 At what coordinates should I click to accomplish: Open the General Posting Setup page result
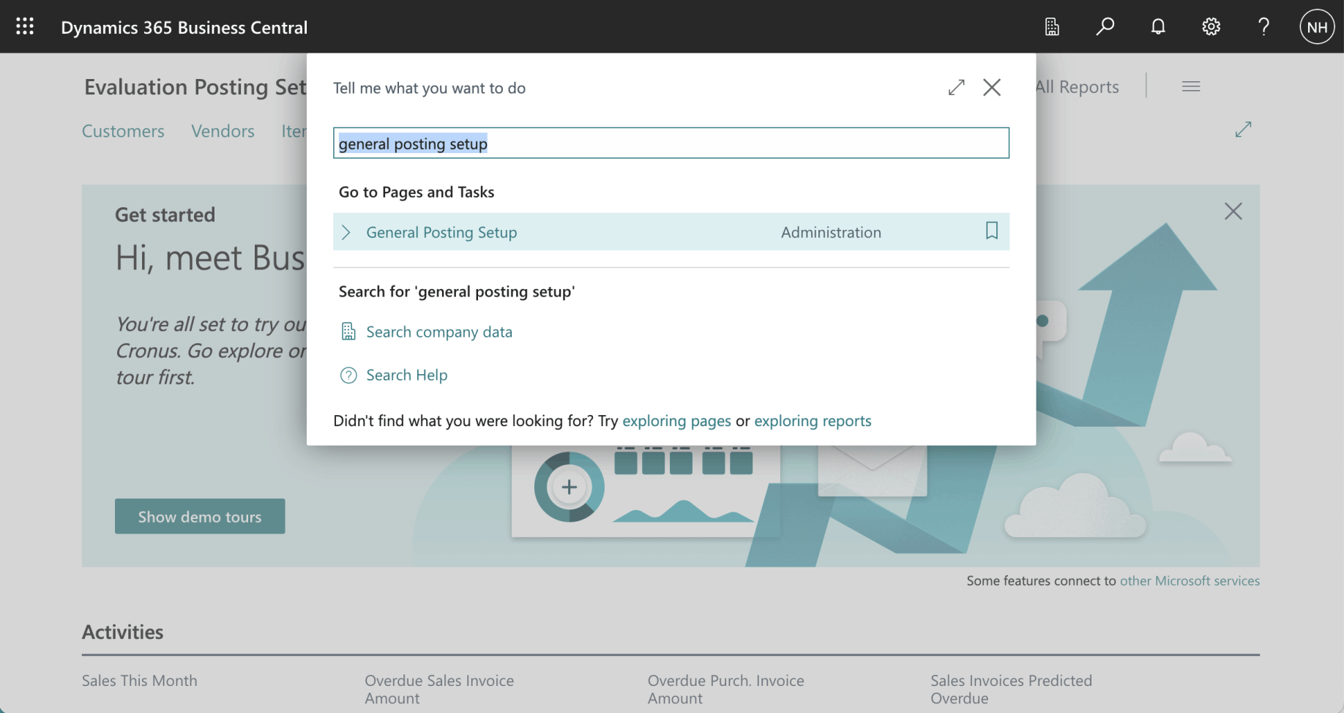point(441,232)
